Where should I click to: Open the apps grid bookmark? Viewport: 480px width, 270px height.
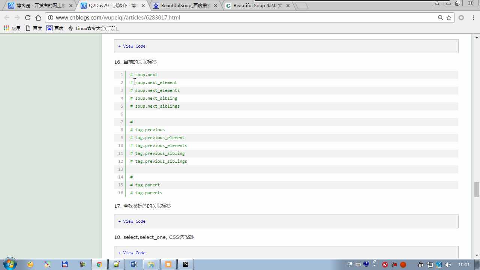12,28
